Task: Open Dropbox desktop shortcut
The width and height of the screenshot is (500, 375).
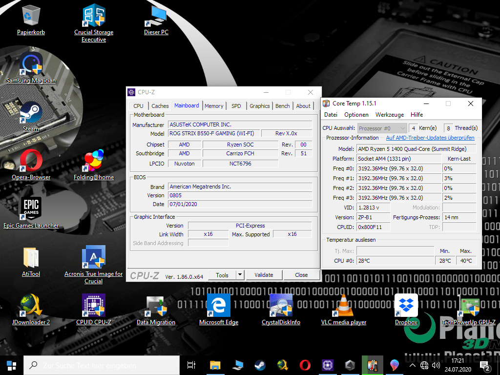Action: (x=406, y=310)
